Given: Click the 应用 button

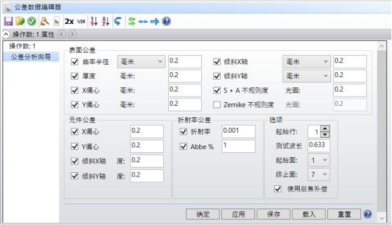Looking at the screenshot, I should click(x=238, y=214).
